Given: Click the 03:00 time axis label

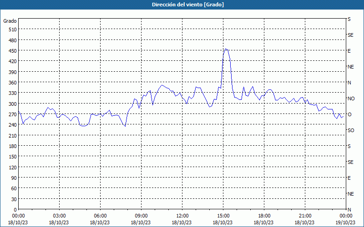Looking at the screenshot, I should 59,216.
